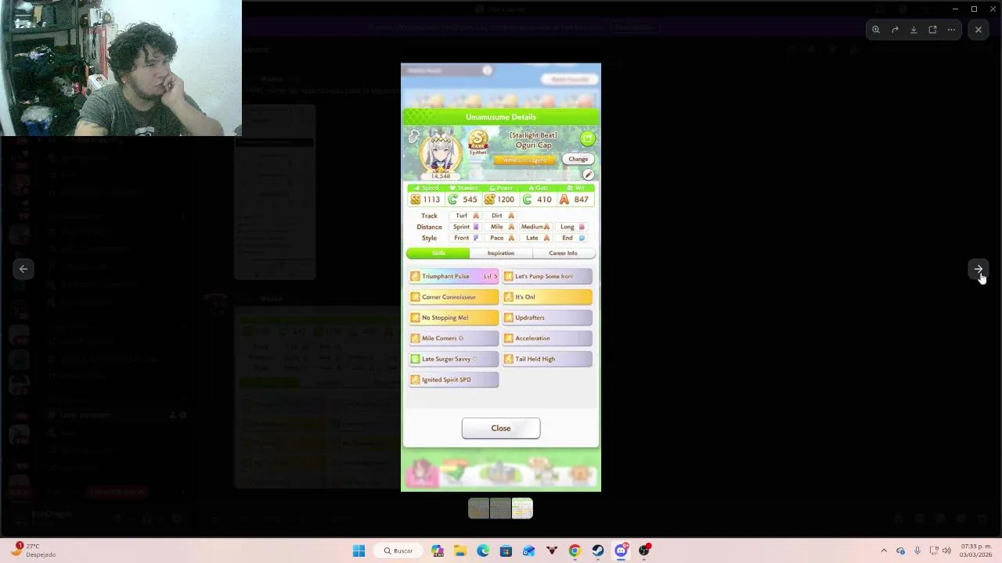Click the green skill icon of Late Surger Savvy

click(416, 359)
